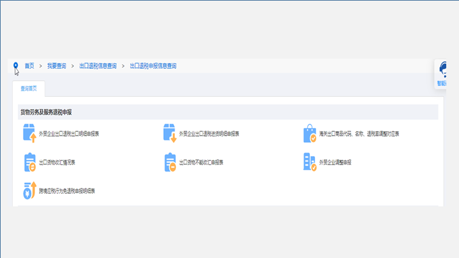This screenshot has height=258, width=459.
Task: Click the clipboard icon for 出口货物收汇情况表
Action: [x=29, y=162]
